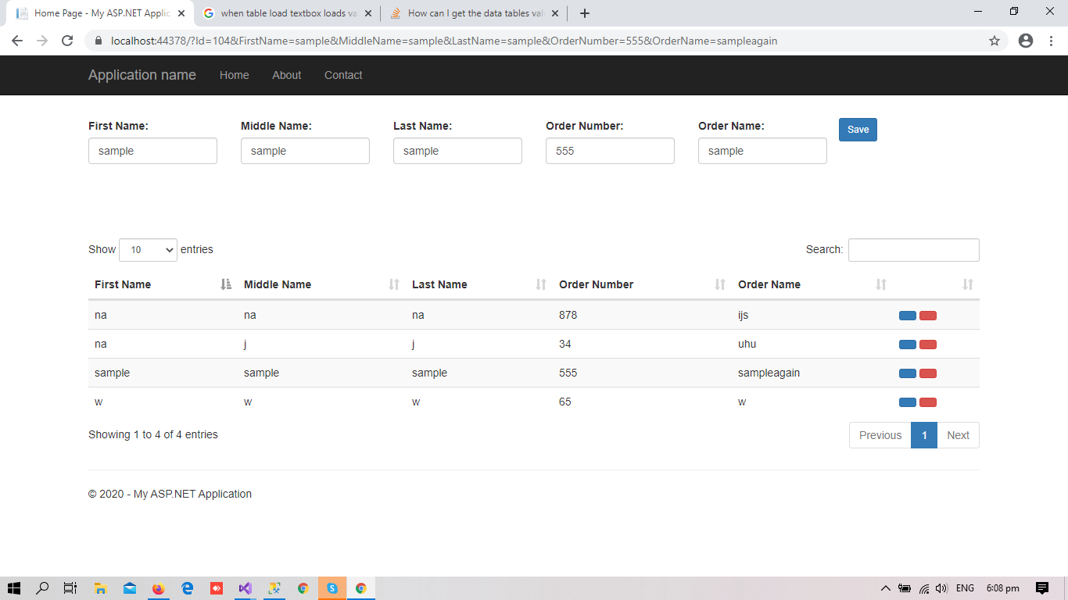1068x600 pixels.
Task: Focus the Order Name input field
Action: [x=762, y=151]
